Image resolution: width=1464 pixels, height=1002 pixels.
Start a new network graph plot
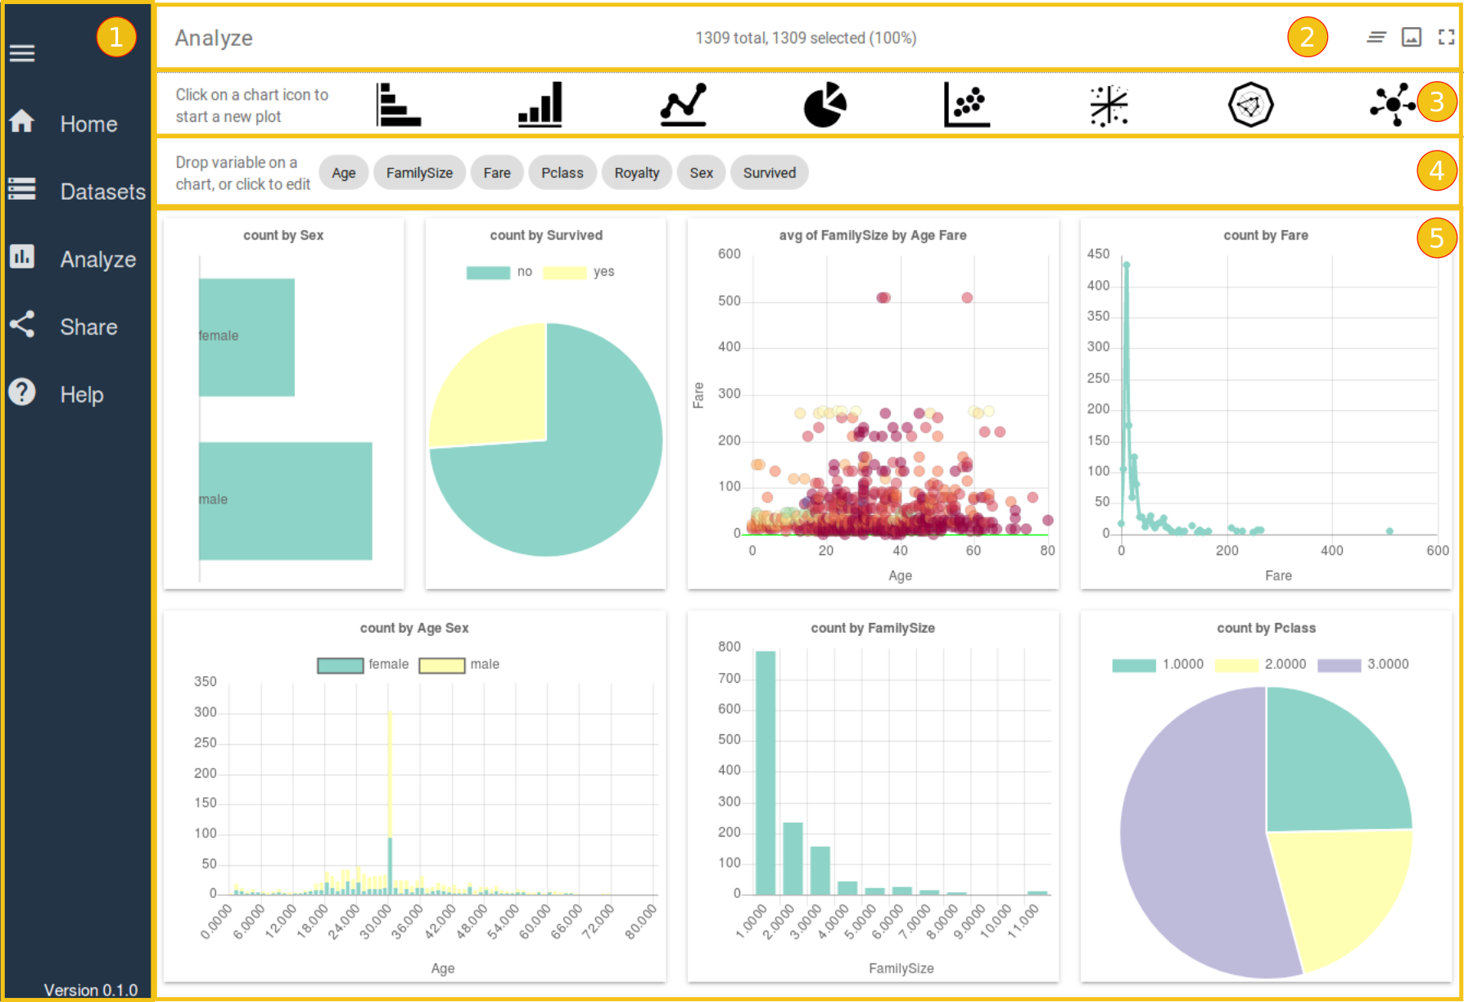point(1393,105)
